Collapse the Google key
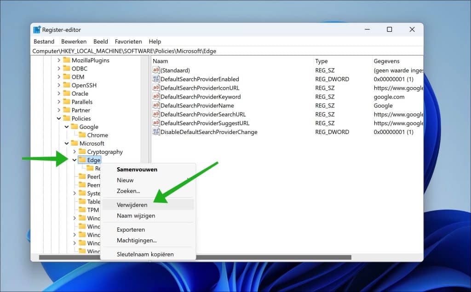 pyautogui.click(x=67, y=127)
